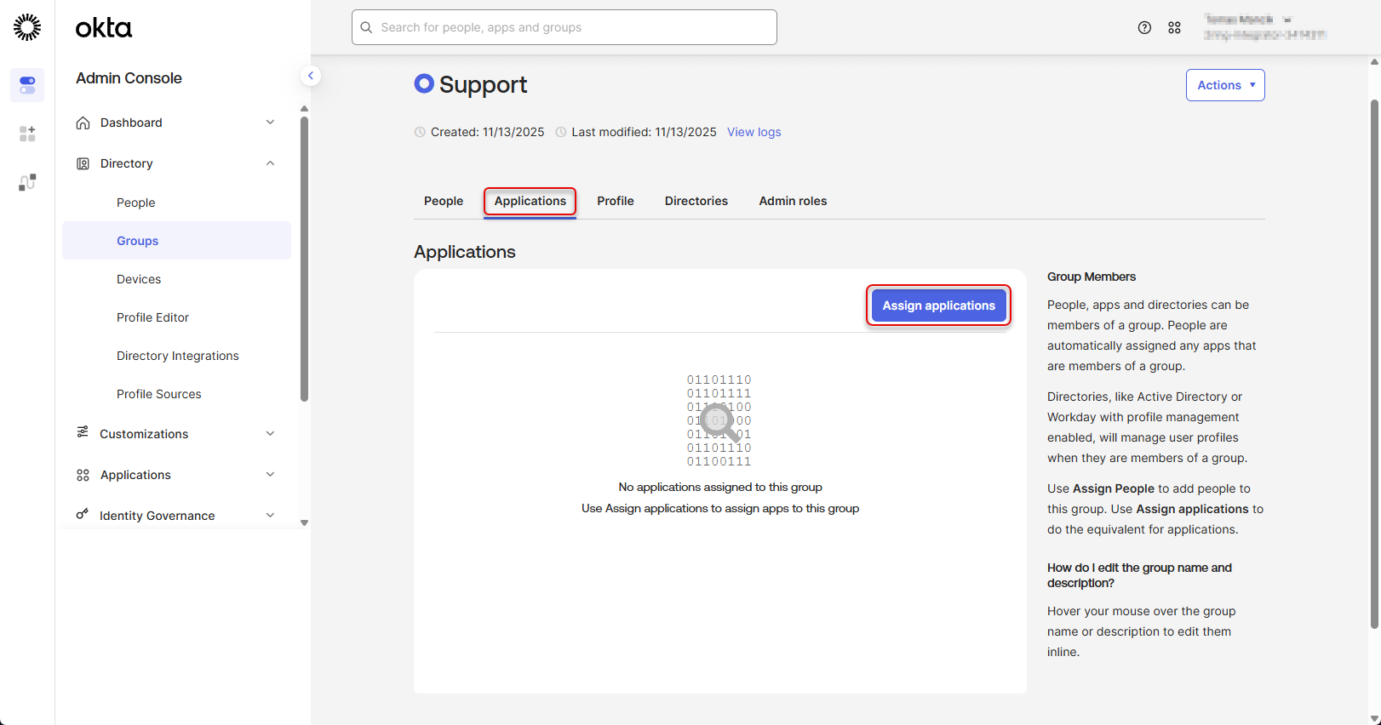Viewport: 1381px width, 725px height.
Task: Click the Assign applications button
Action: [938, 305]
